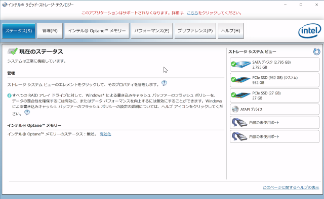Select the ATAPI デバイス disc icon

[235, 109]
